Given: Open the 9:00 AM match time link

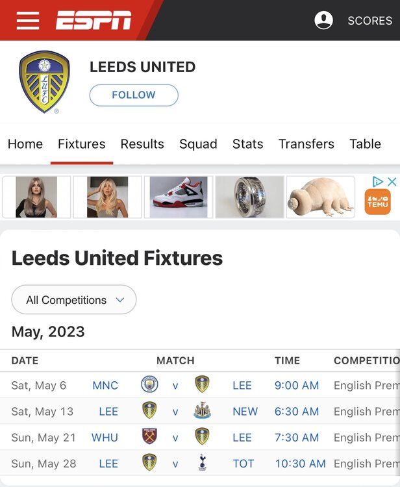Looking at the screenshot, I should point(297,385).
